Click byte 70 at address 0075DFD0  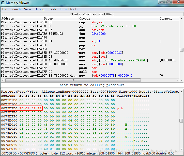pyautogui.click(x=21, y=108)
